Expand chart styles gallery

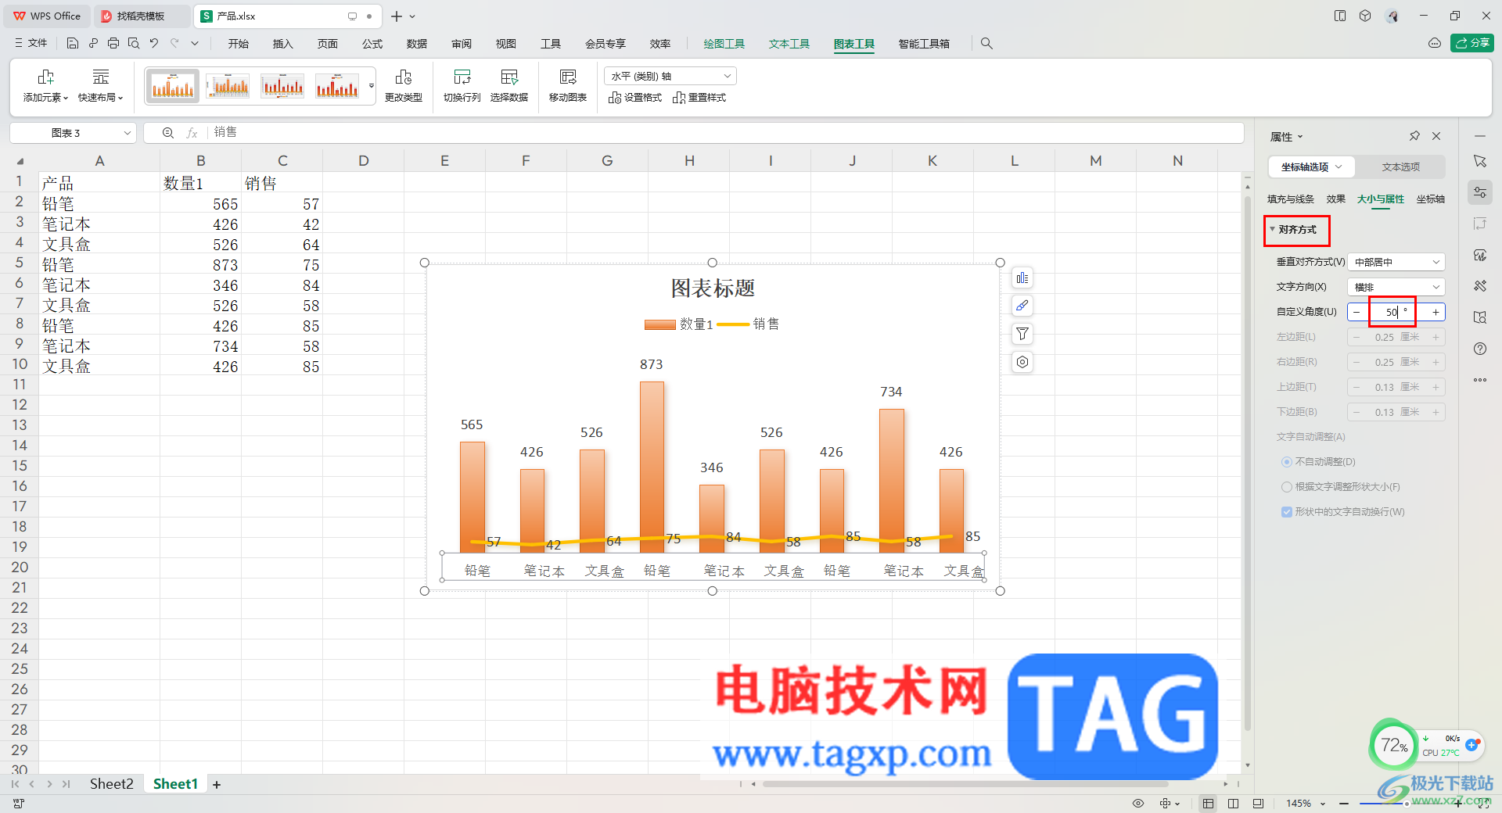(x=372, y=86)
